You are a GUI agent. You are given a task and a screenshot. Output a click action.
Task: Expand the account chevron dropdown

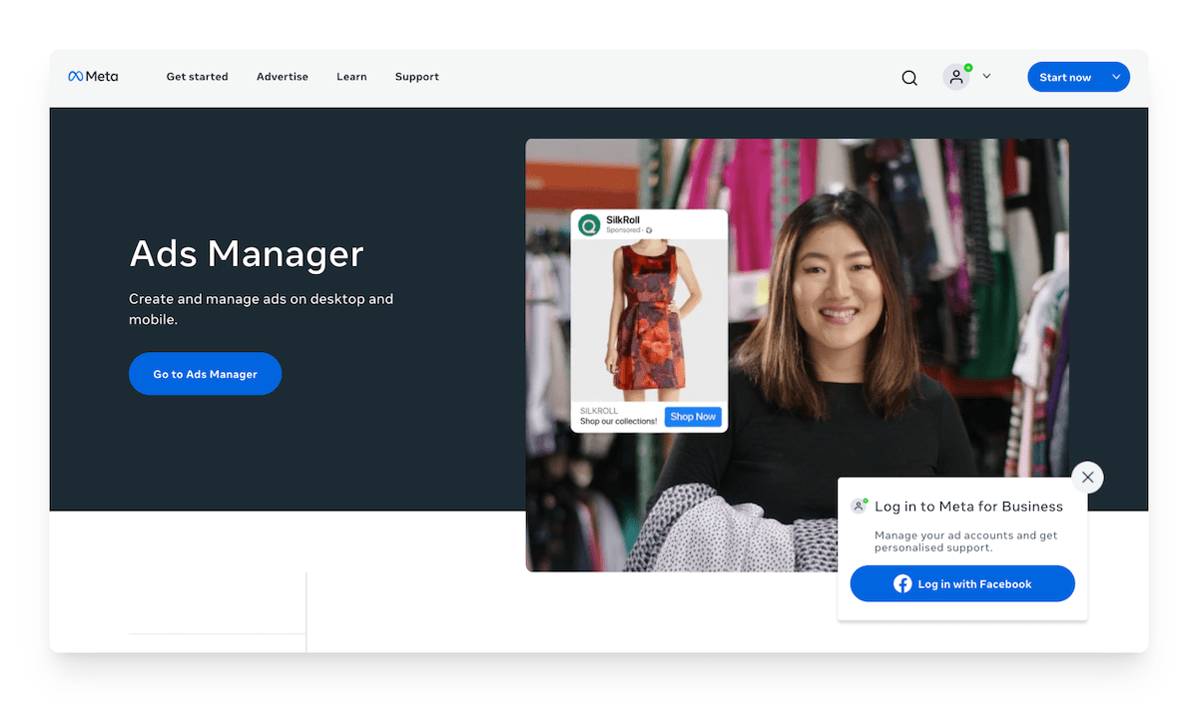tap(986, 77)
